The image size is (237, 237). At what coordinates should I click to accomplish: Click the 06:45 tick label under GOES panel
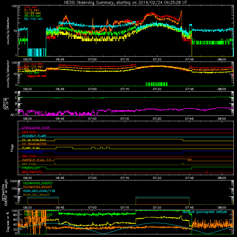click(60, 119)
